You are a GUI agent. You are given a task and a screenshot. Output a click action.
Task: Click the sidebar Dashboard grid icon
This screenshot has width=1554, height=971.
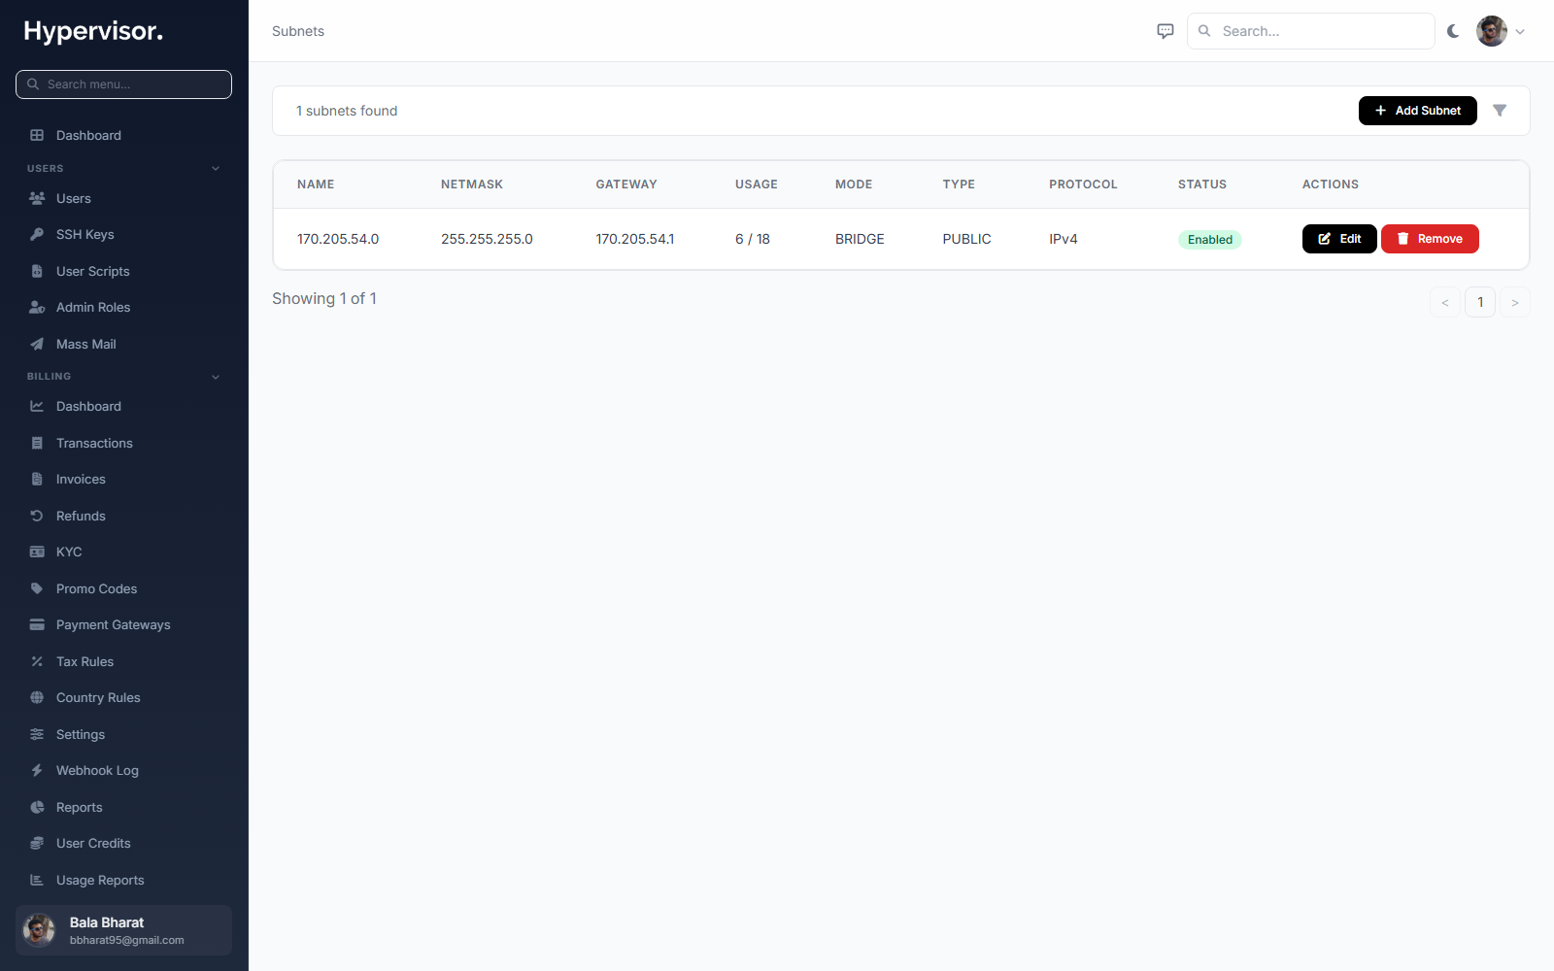tap(37, 135)
